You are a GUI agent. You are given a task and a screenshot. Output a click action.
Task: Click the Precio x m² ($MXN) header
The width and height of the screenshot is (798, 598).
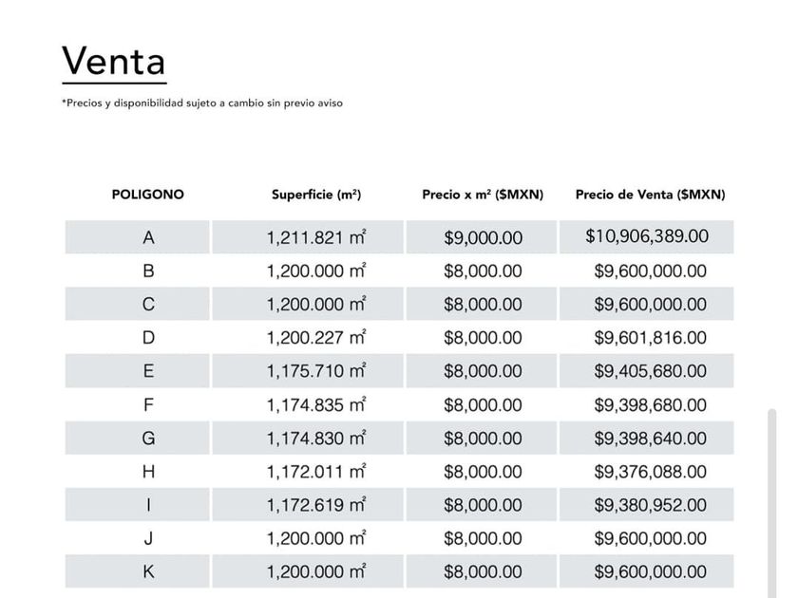[x=483, y=195]
